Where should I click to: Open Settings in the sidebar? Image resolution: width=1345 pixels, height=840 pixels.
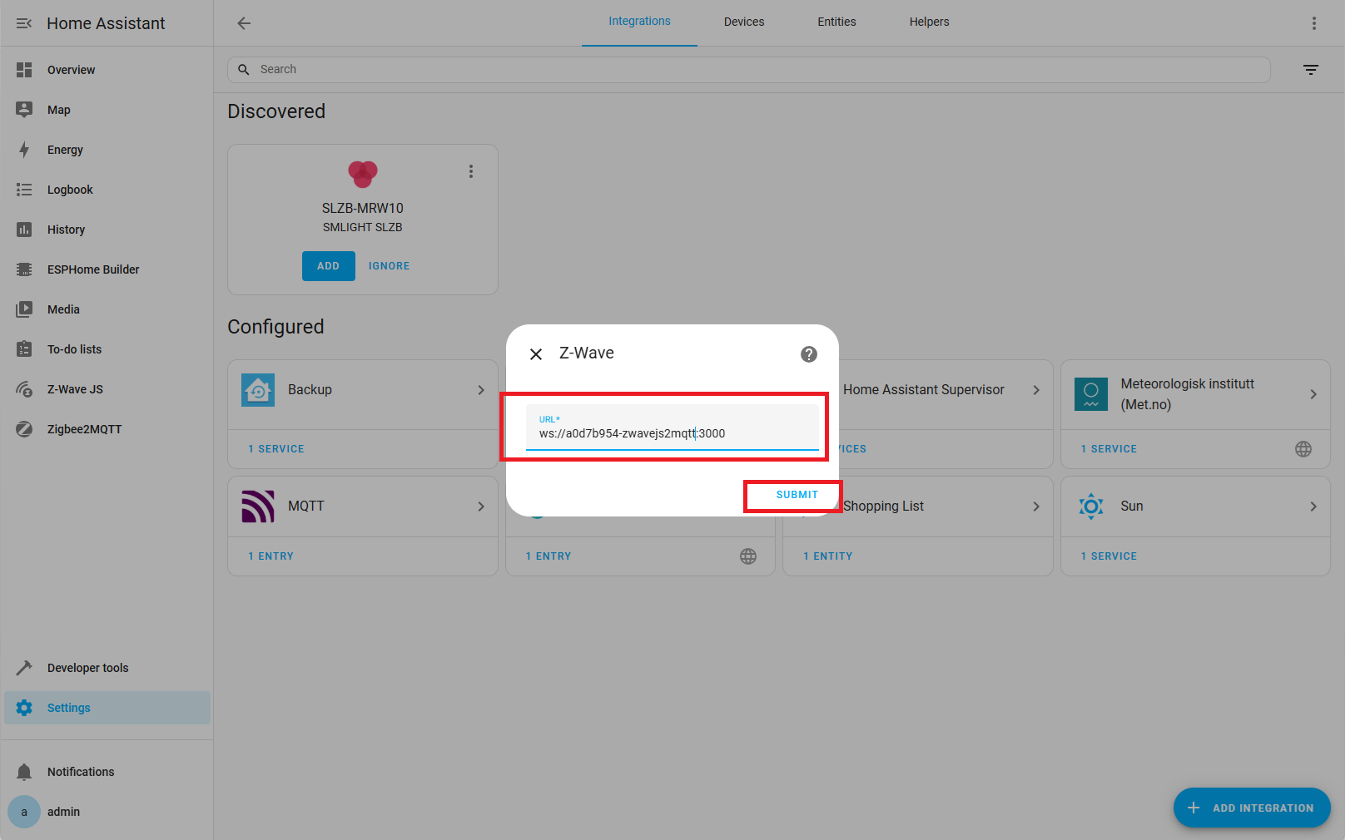107,708
